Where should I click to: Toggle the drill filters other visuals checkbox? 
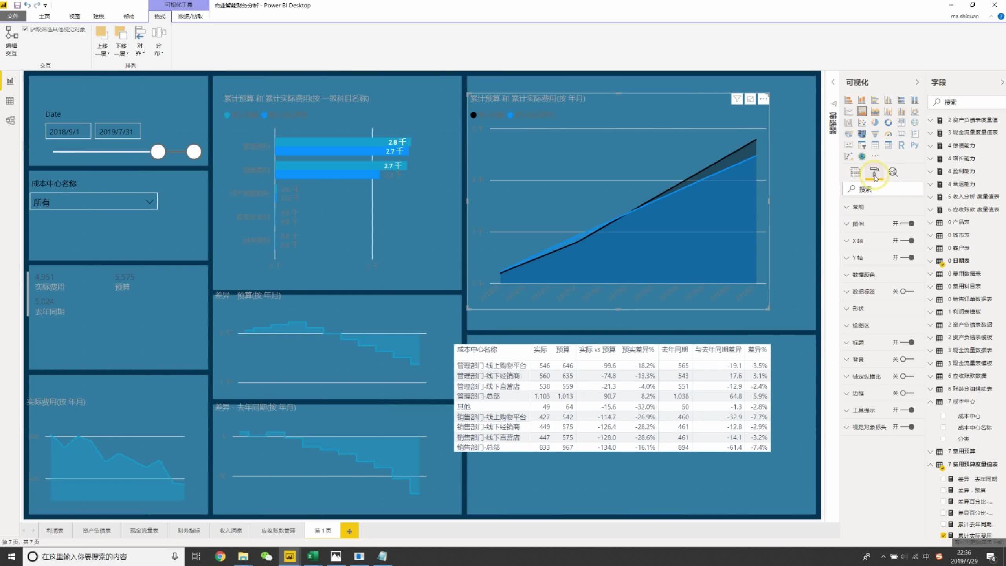(x=25, y=29)
